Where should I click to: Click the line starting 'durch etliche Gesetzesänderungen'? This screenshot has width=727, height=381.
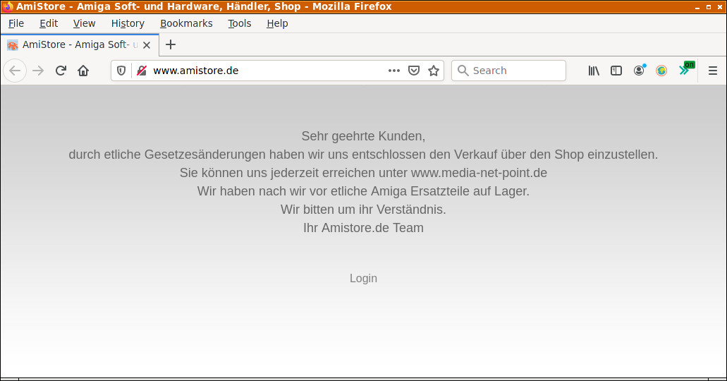coord(364,155)
